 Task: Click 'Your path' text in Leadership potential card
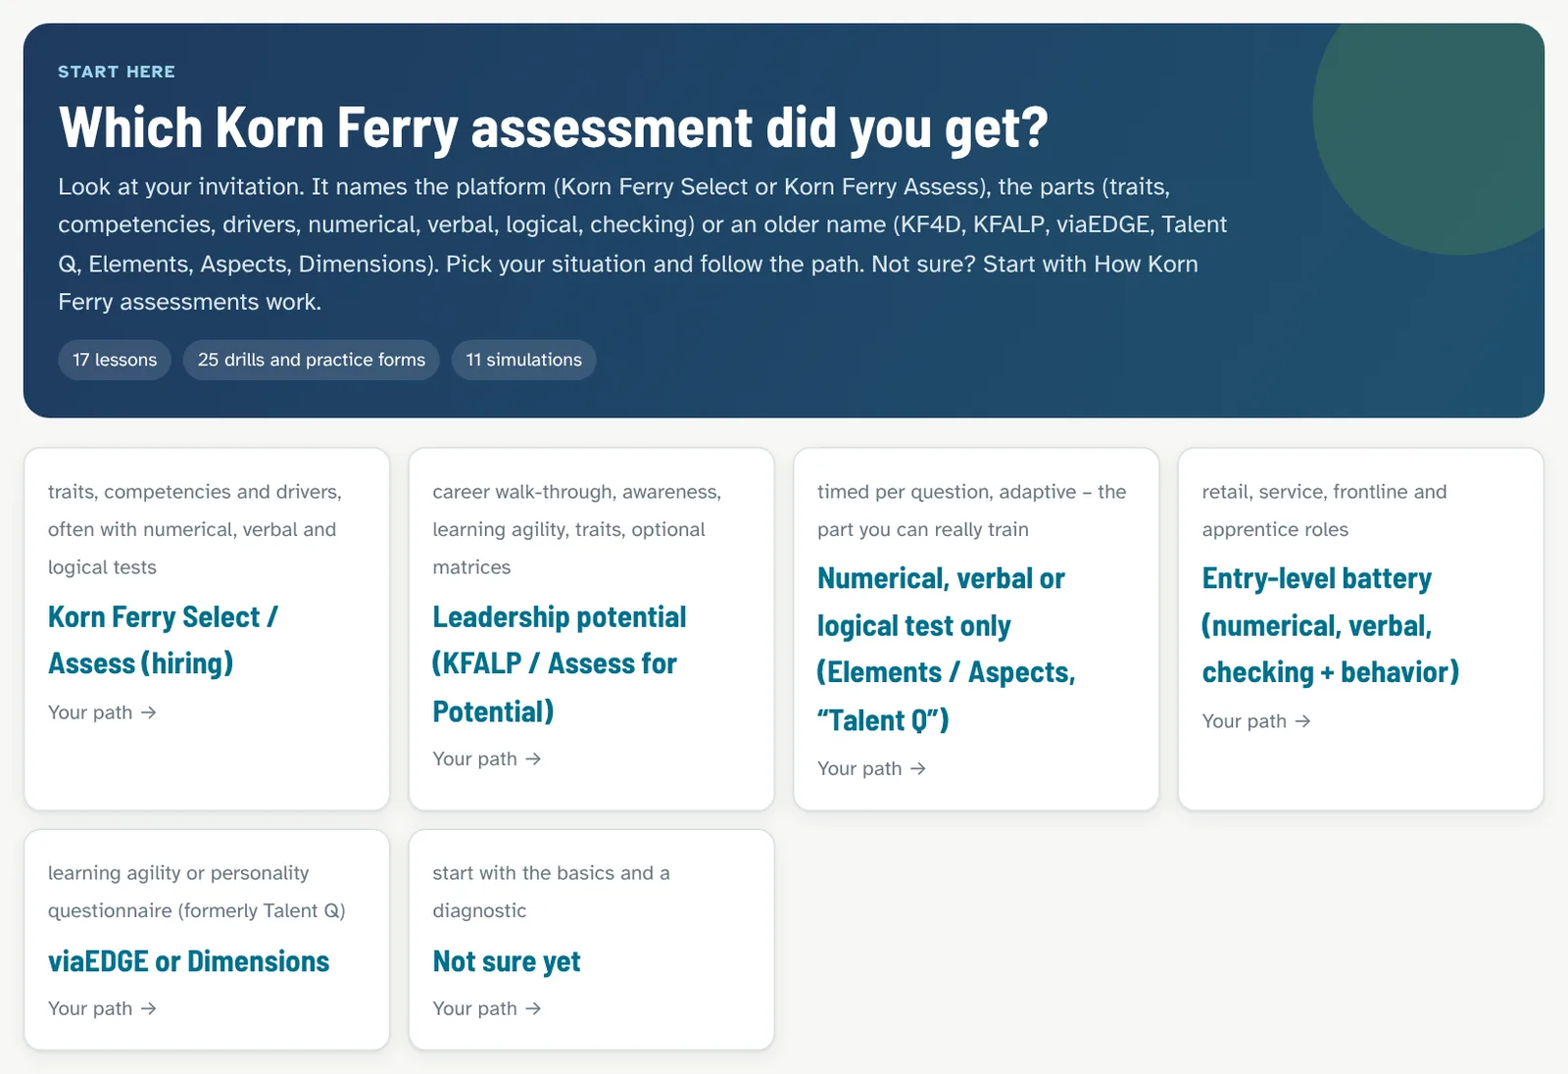(x=475, y=759)
